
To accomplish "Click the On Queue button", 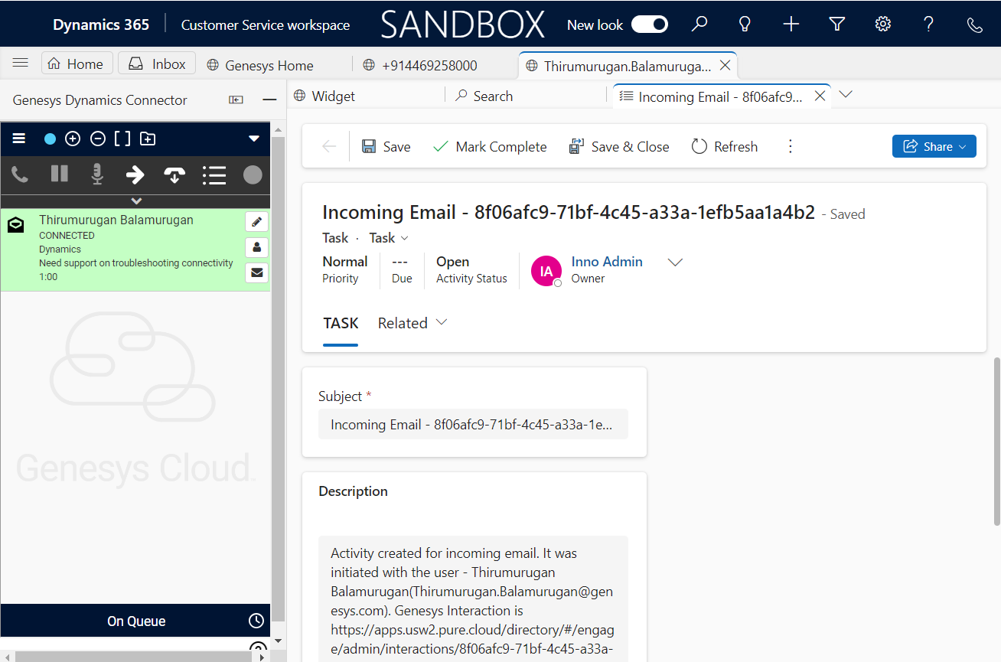I will coord(135,621).
